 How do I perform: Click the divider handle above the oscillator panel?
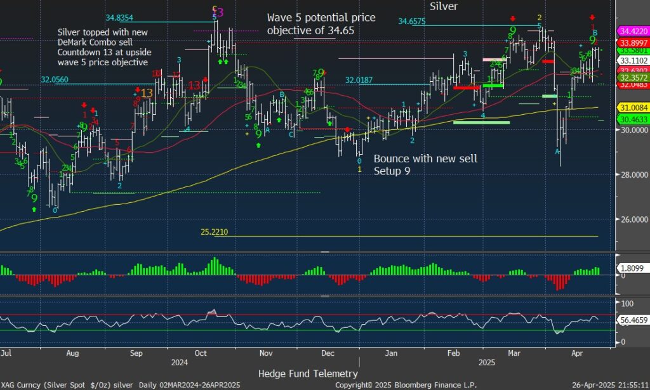tap(324, 296)
